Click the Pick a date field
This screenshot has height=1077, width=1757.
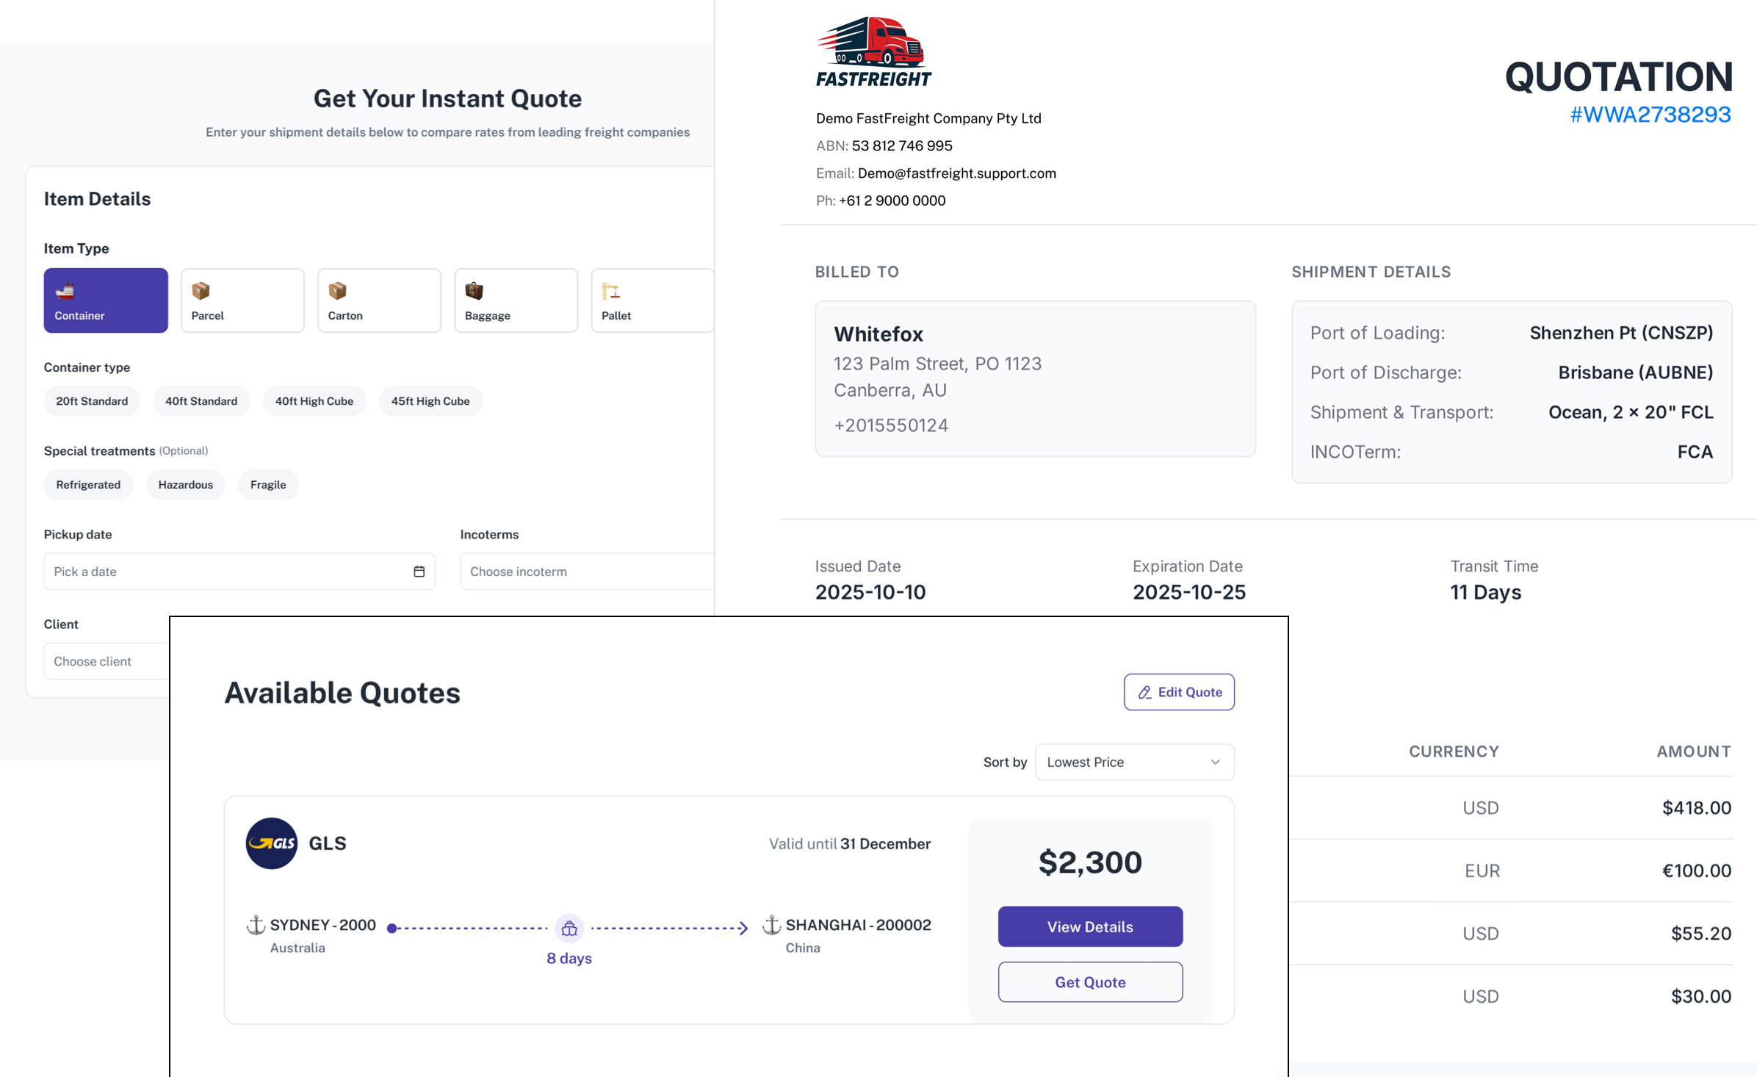[228, 572]
